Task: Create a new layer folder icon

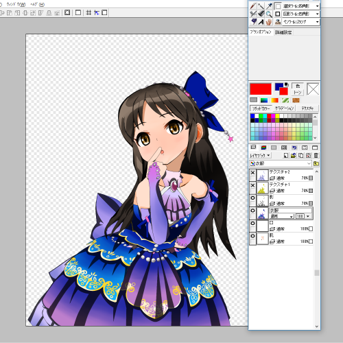Action: (x=294, y=156)
